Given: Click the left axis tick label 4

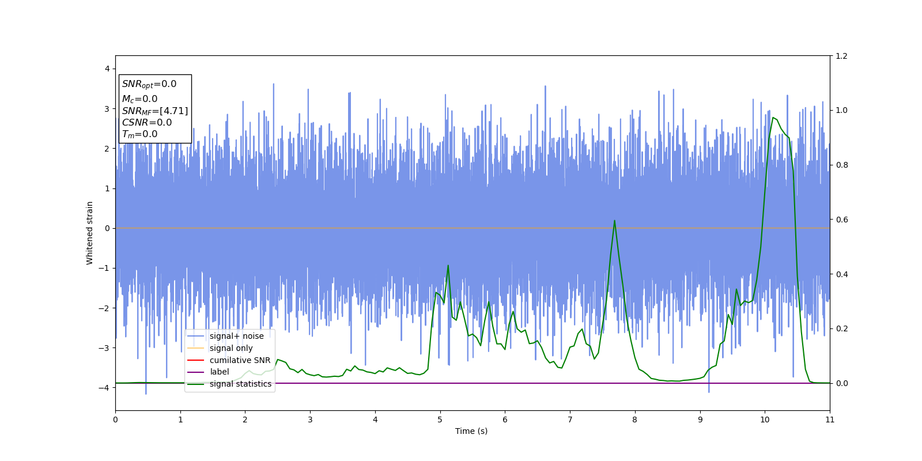Looking at the screenshot, I should point(107,69).
